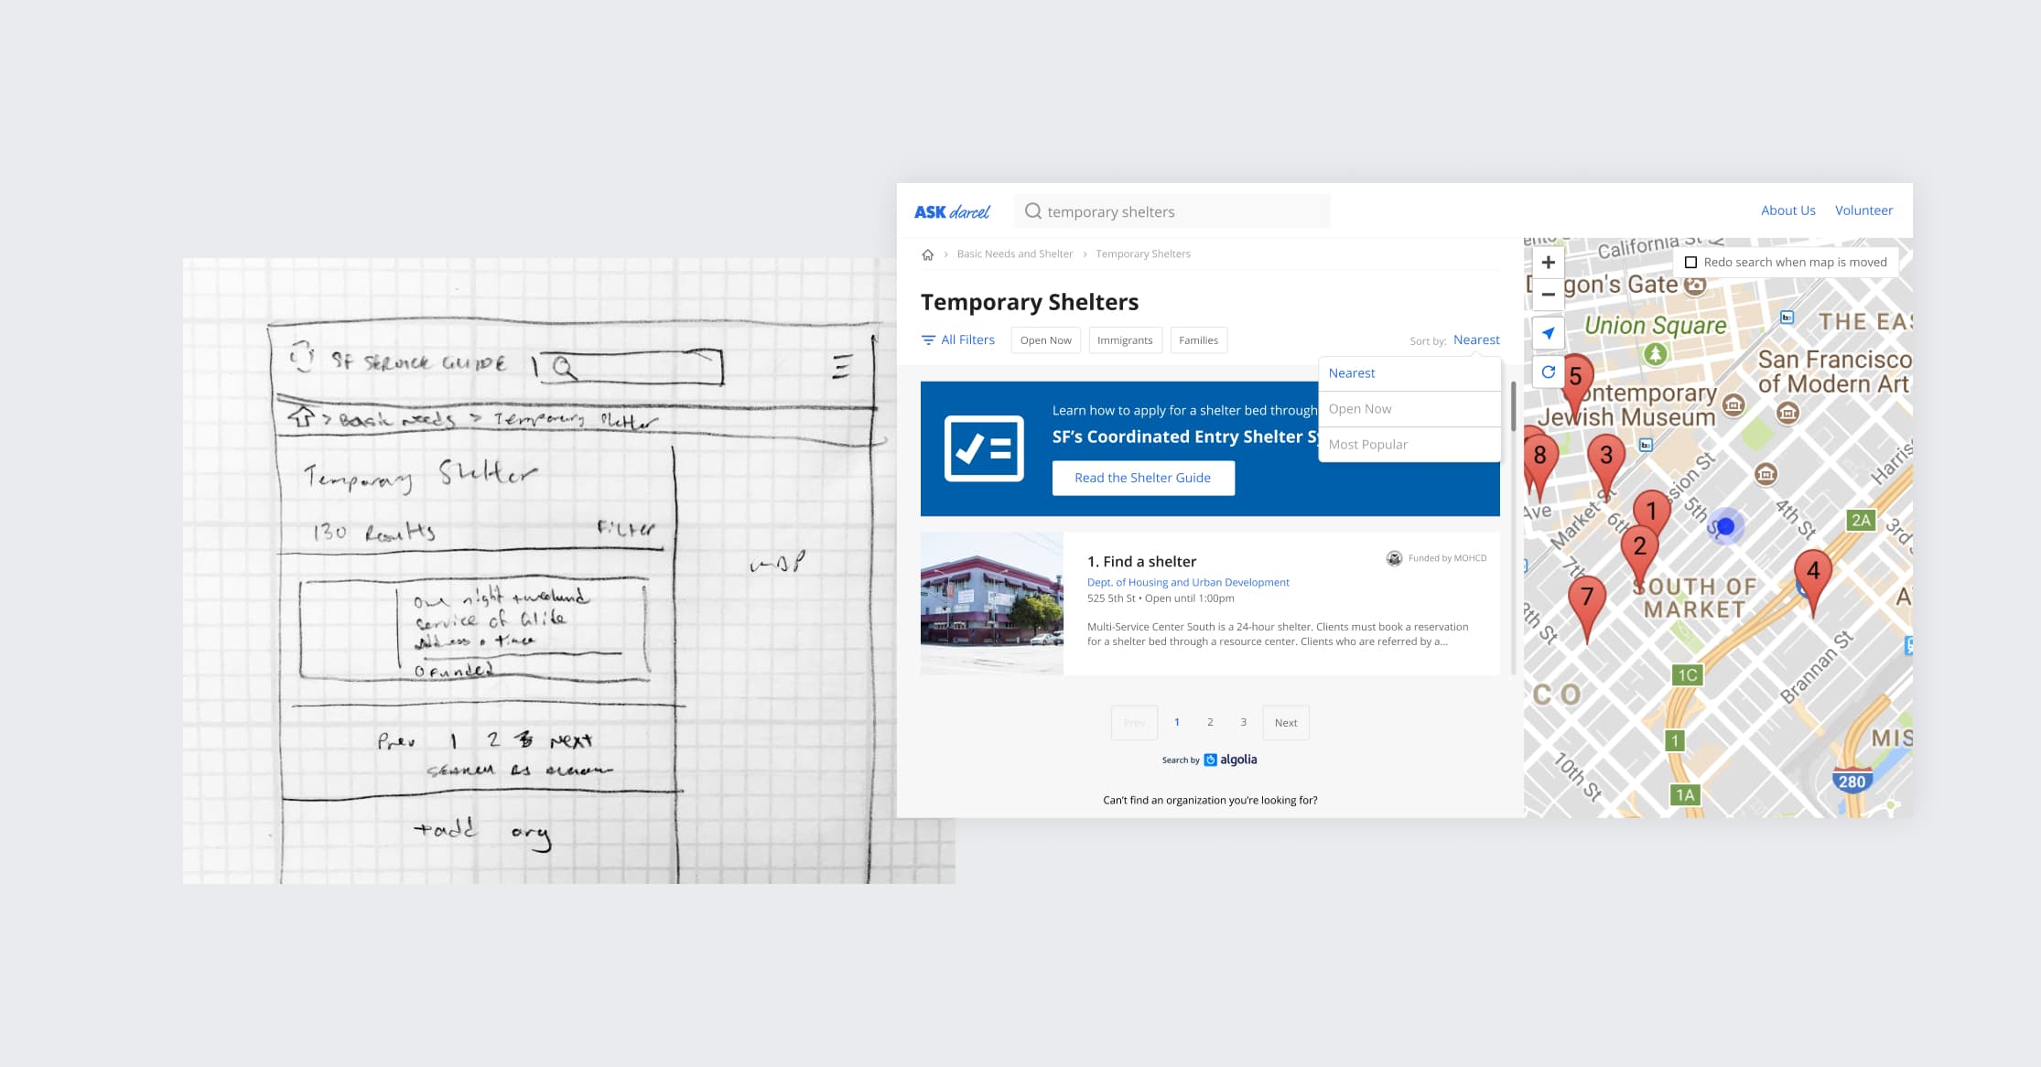Click the Union Square park marker
The image size is (2041, 1067).
pyautogui.click(x=1655, y=353)
